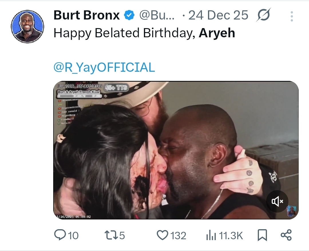Open Burt Bronx profile avatar

click(x=27, y=26)
